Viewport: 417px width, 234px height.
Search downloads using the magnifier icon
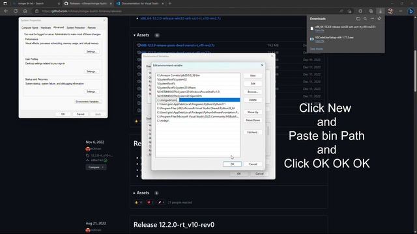(365, 19)
